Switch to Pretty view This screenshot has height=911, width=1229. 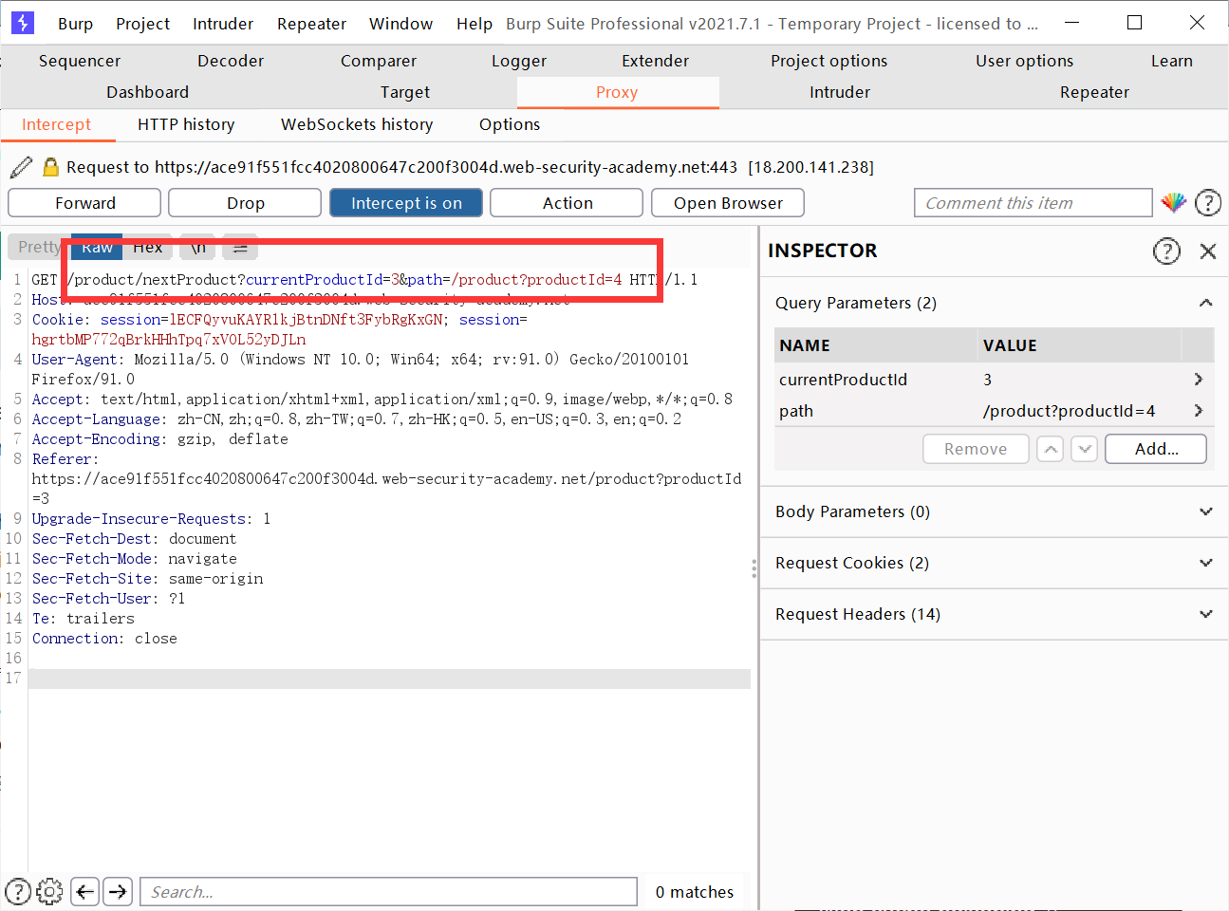[x=38, y=247]
